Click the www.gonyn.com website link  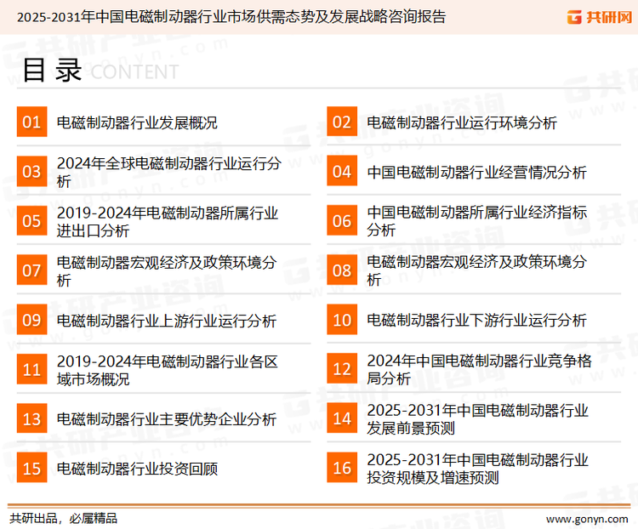586,518
